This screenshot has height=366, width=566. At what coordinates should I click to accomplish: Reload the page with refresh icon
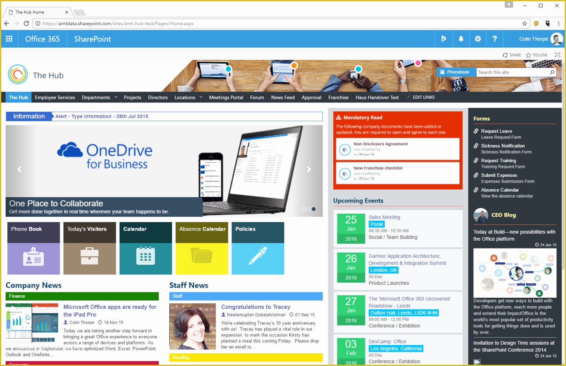point(26,24)
